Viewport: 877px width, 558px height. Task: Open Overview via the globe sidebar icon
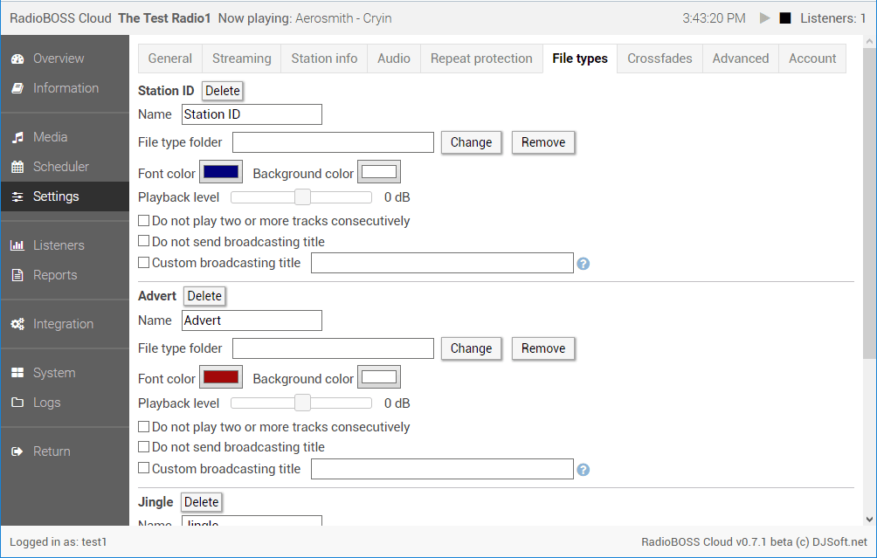click(19, 58)
